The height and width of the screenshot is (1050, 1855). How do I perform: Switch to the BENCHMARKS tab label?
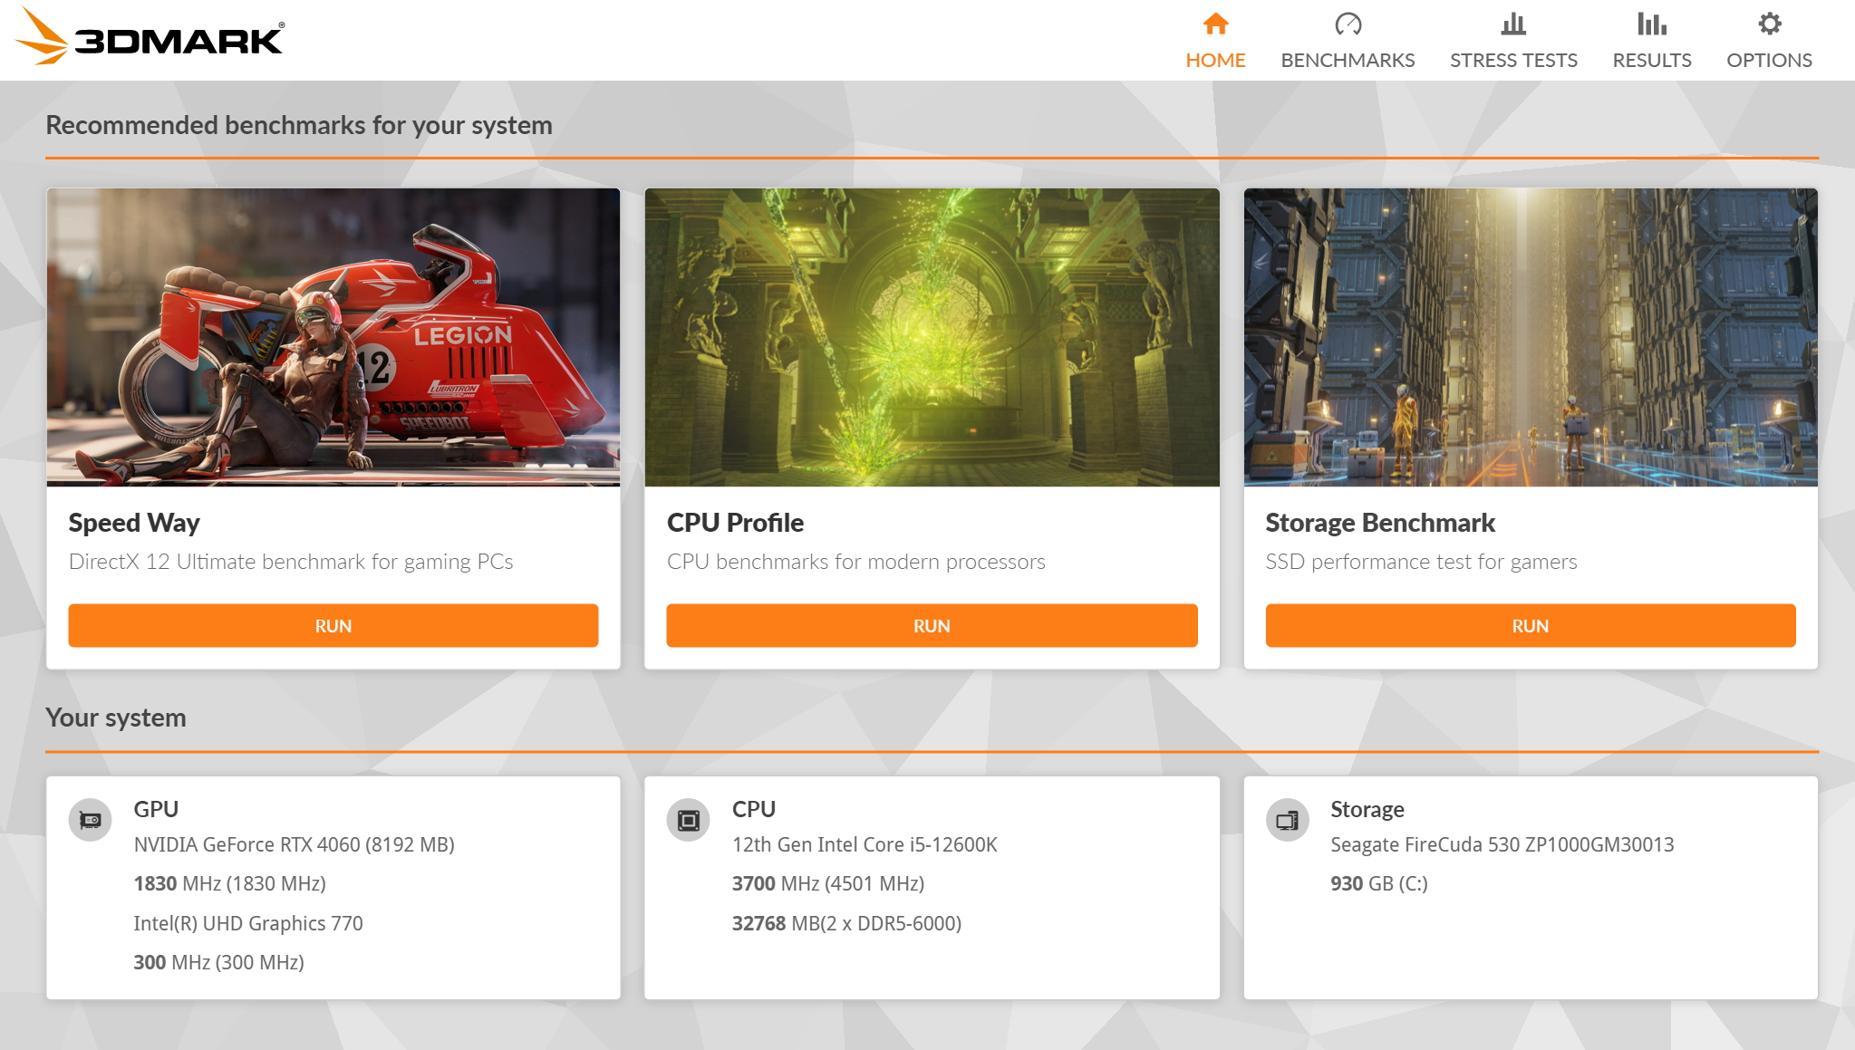pyautogui.click(x=1348, y=60)
